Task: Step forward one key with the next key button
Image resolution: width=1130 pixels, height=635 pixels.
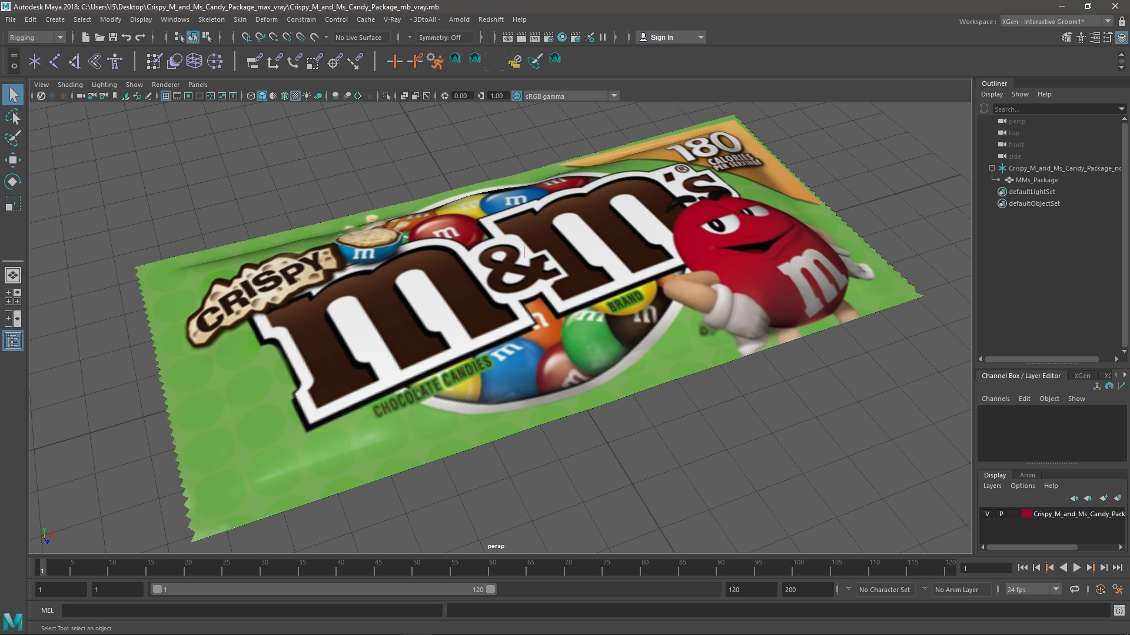Action: 1090,567
